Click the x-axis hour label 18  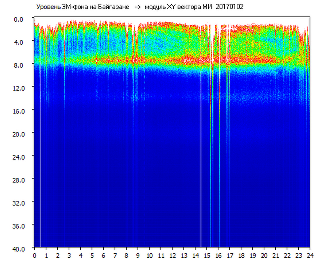point(241,255)
